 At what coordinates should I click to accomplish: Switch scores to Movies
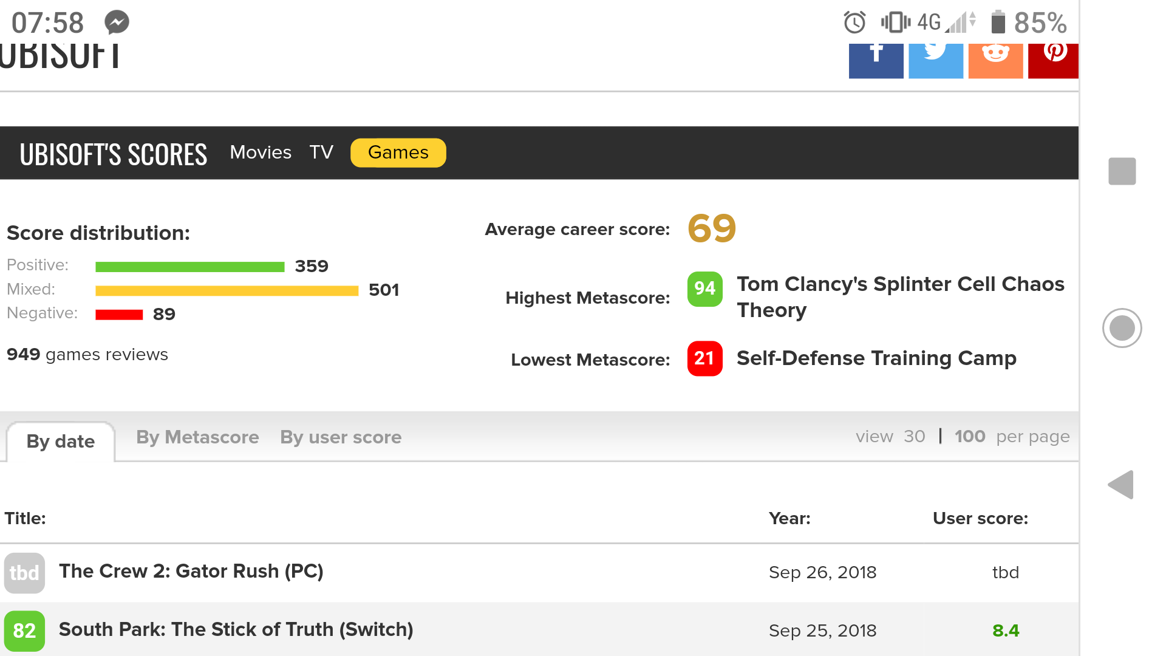pos(260,152)
